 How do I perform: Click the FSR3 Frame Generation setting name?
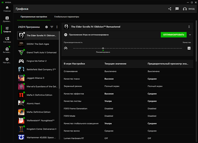76,109
